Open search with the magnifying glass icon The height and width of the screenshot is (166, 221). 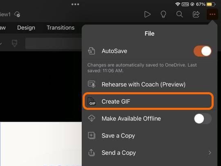coord(180,14)
